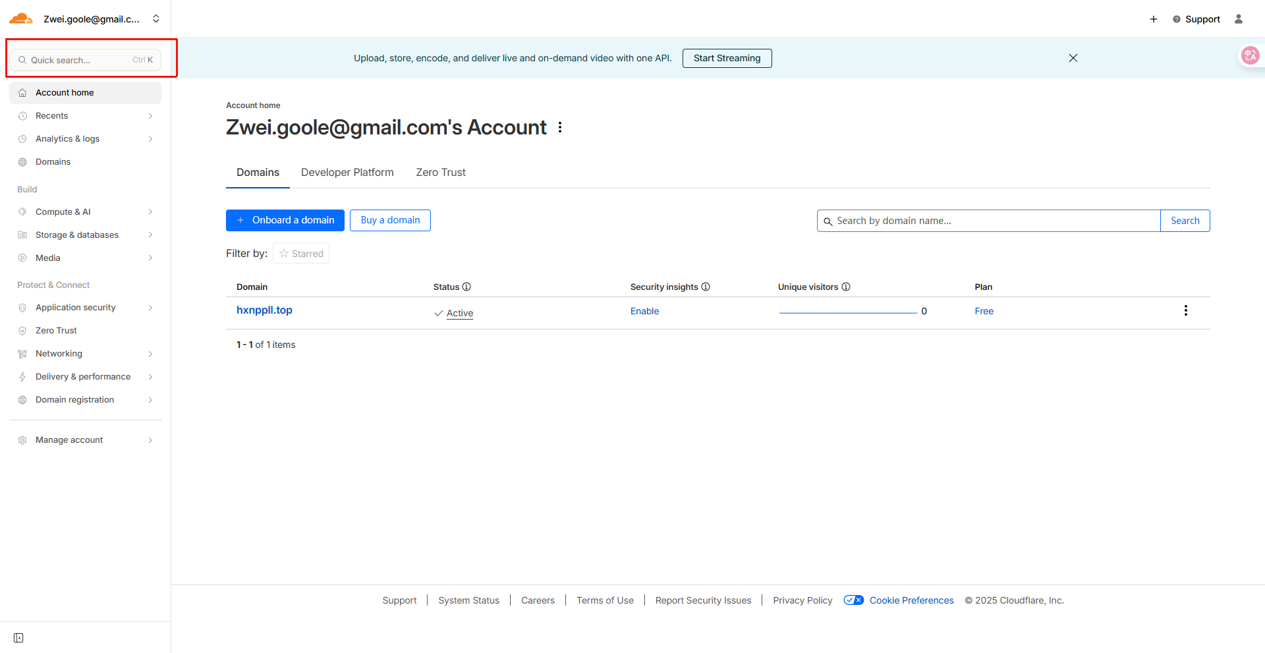Click the Analytics & logs icon
Screen dimensions: 1265x653
(22, 139)
